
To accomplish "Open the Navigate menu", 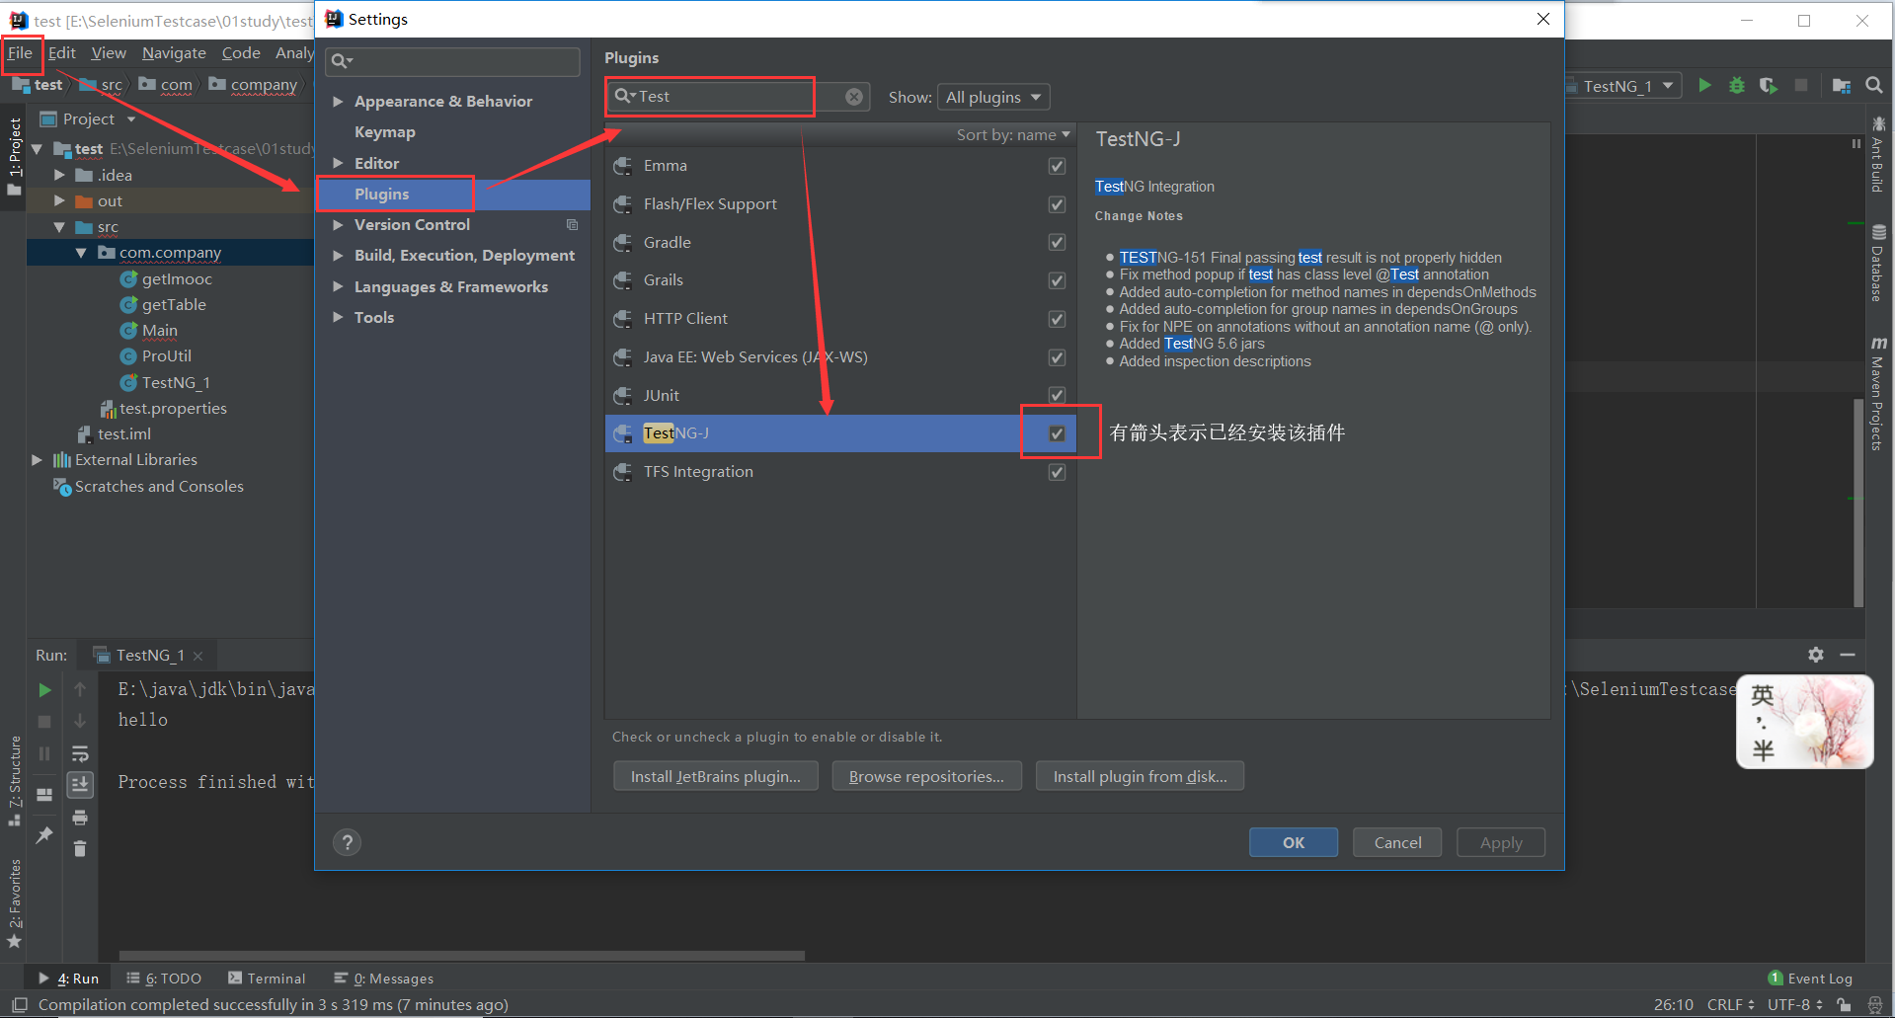I will click(x=174, y=53).
